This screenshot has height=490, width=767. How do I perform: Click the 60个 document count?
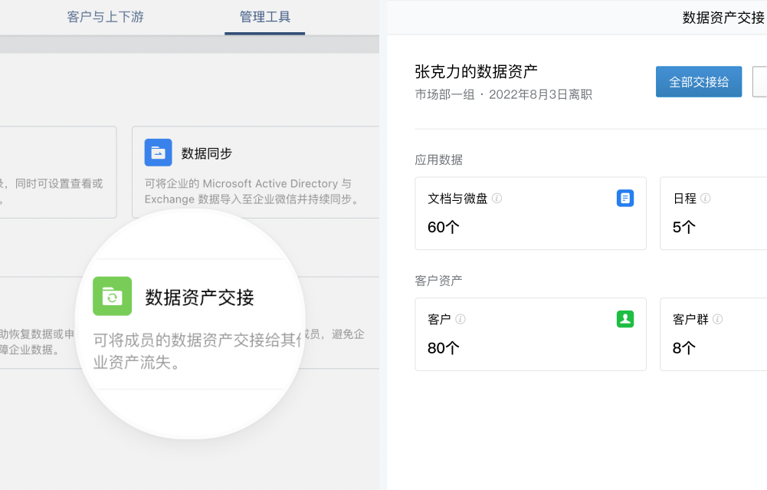[441, 228]
